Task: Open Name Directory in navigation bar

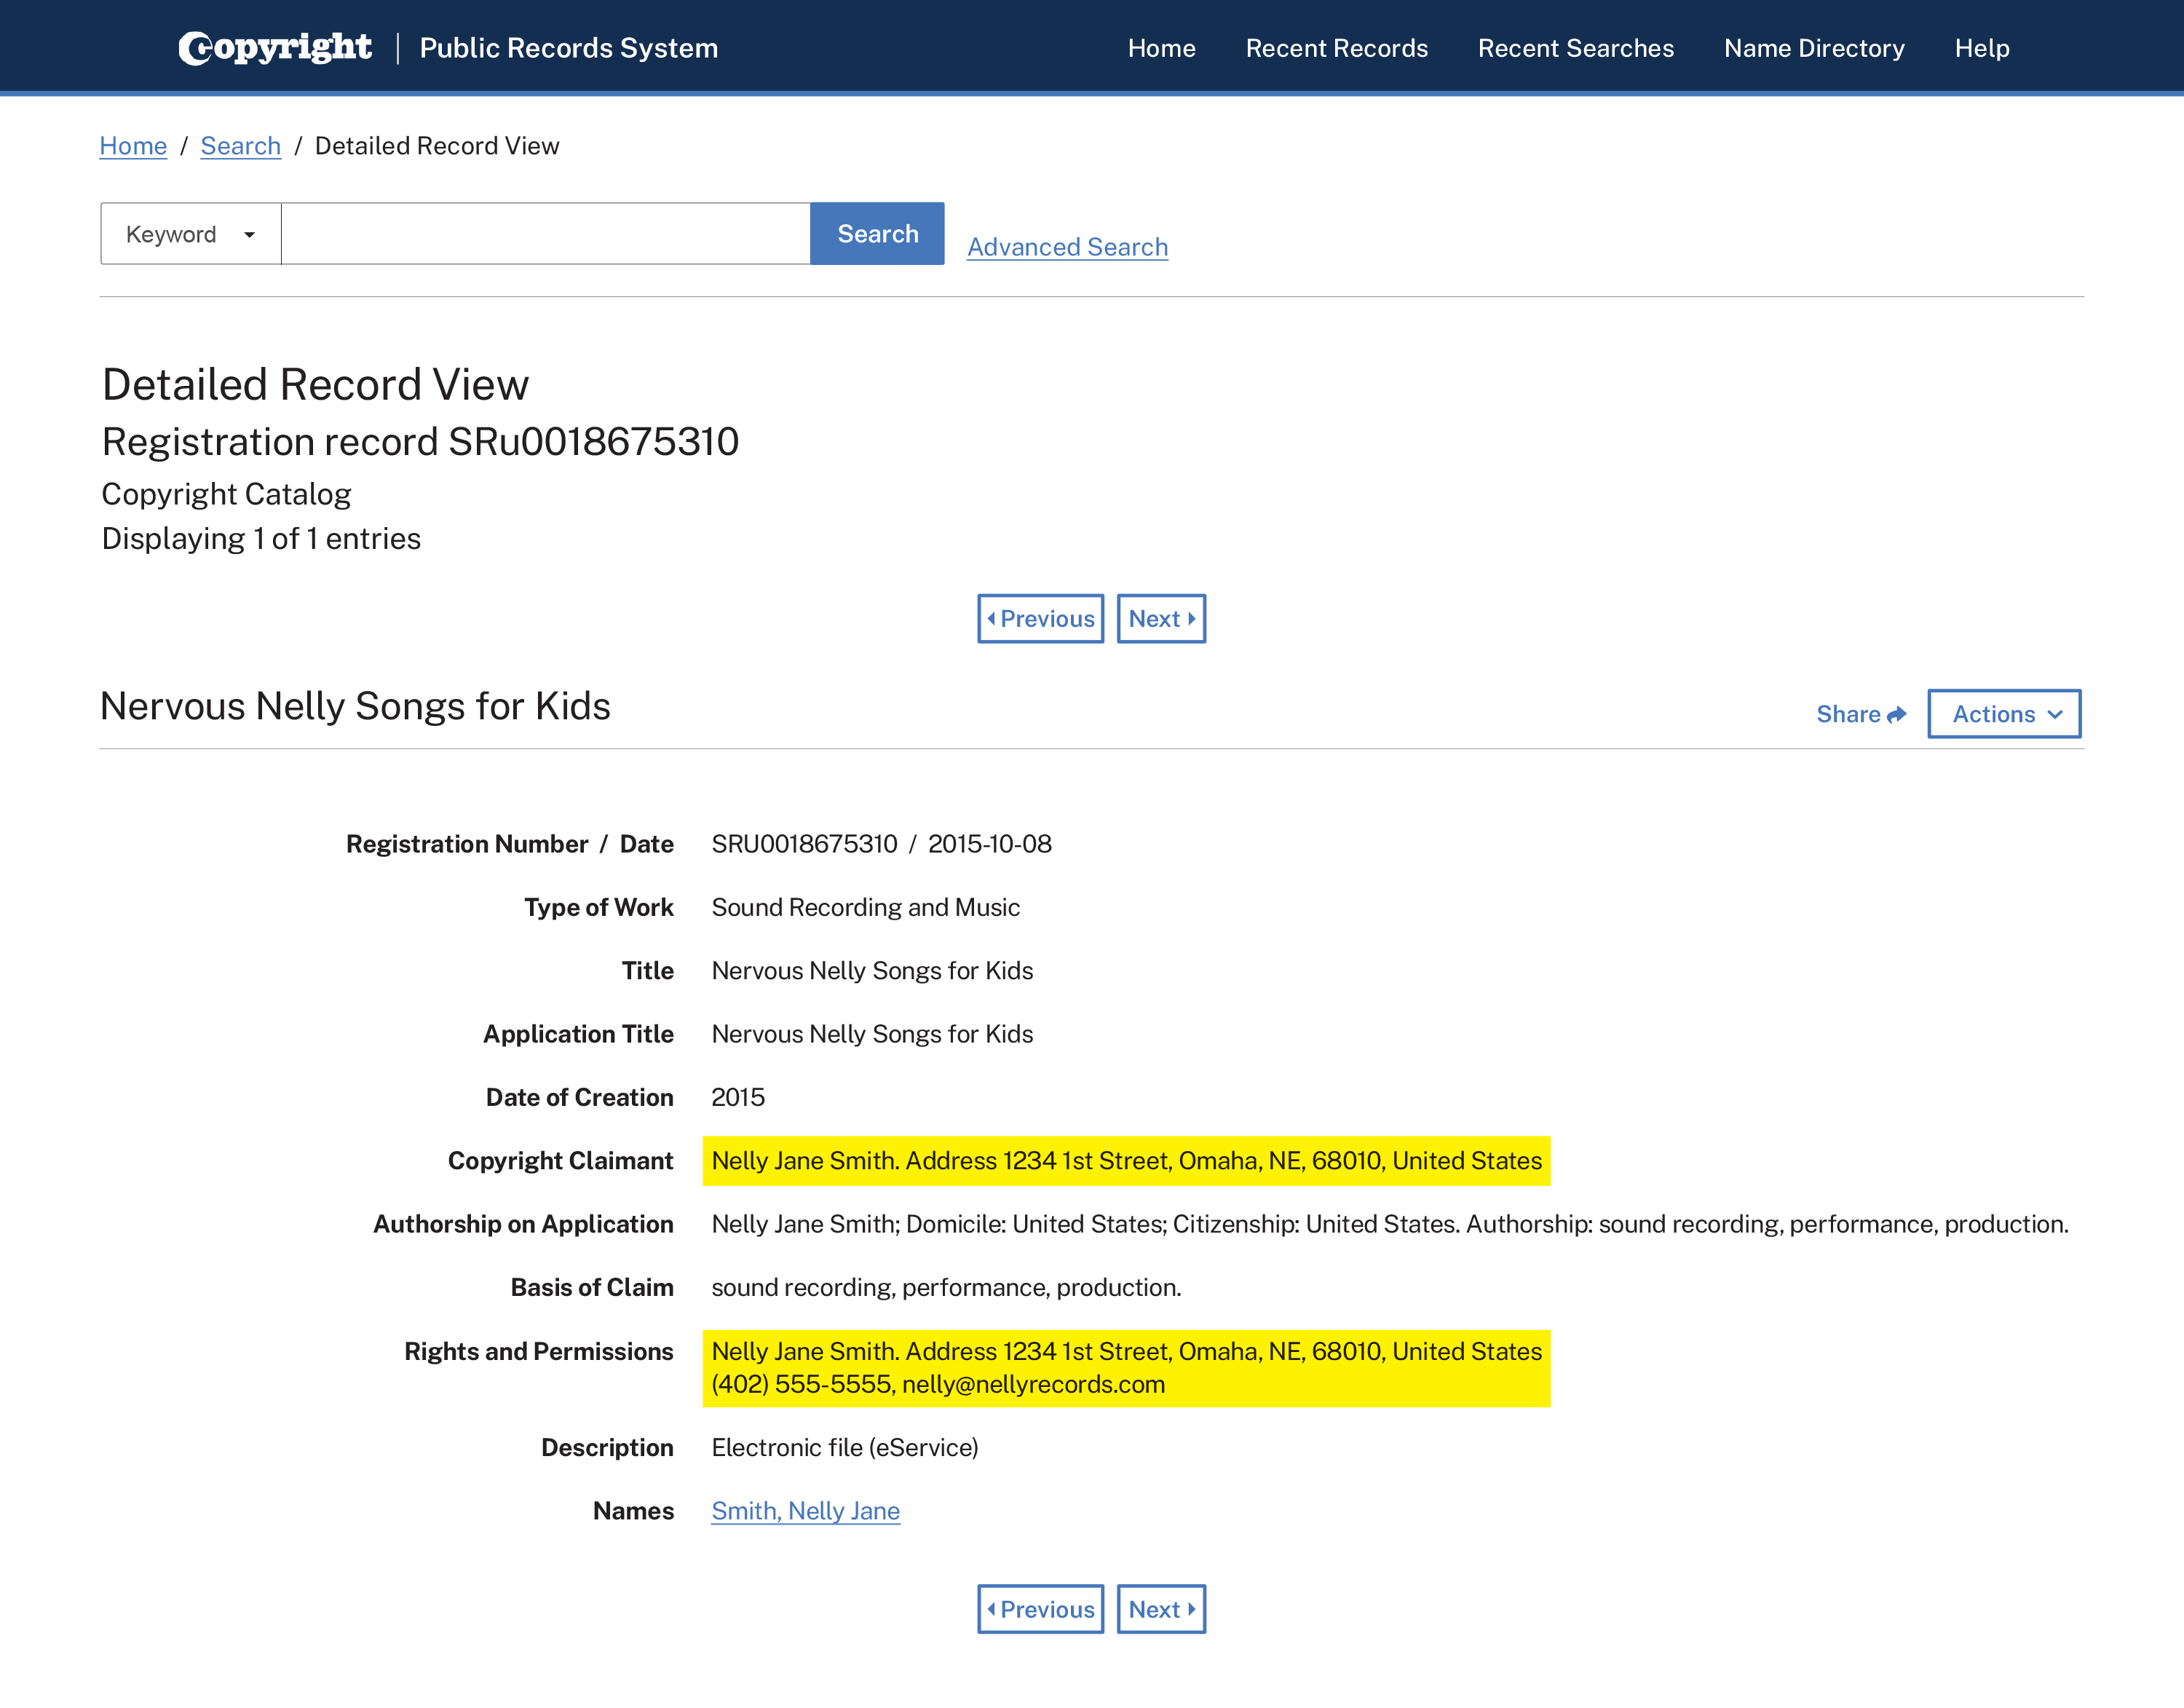Action: click(1814, 48)
